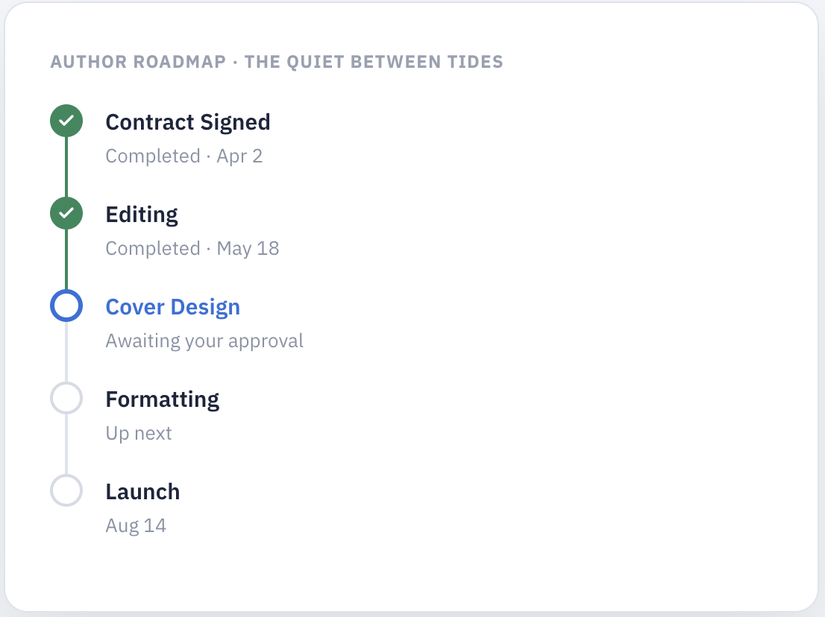Viewport: 825px width, 617px height.
Task: Click the 'Aug 14' launch date
Action: [136, 526]
